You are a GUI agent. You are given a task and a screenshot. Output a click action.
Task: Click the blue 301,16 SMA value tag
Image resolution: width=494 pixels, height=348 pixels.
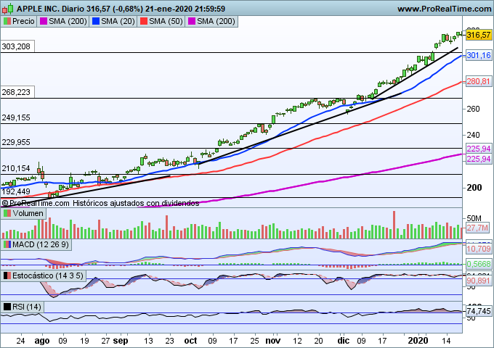pyautogui.click(x=479, y=55)
